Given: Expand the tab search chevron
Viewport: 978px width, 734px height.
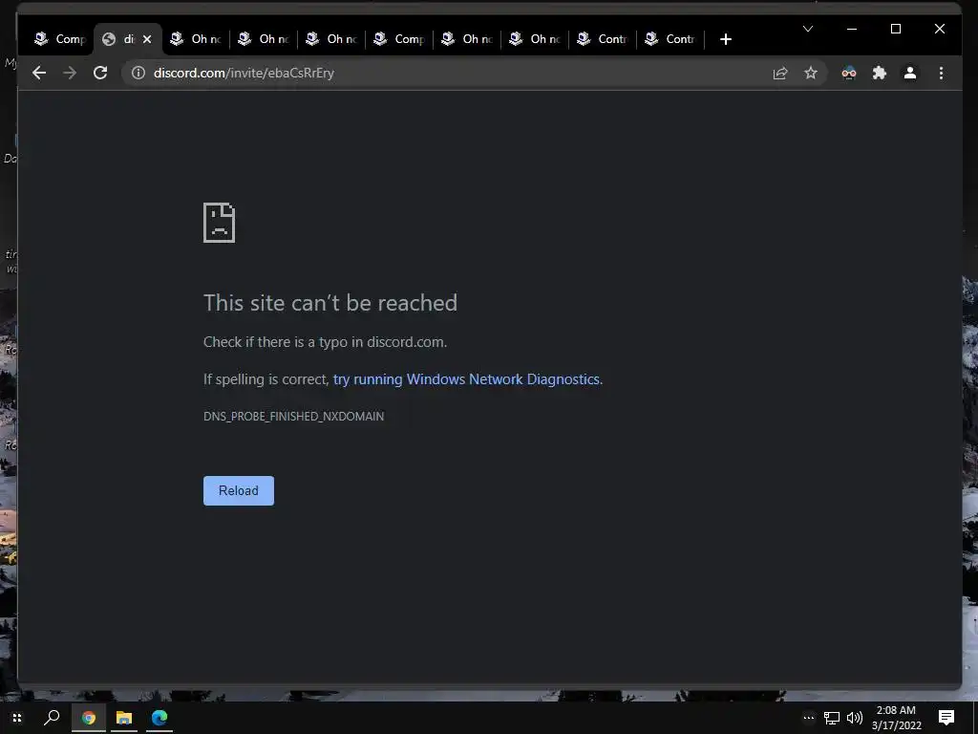Looking at the screenshot, I should 808,29.
